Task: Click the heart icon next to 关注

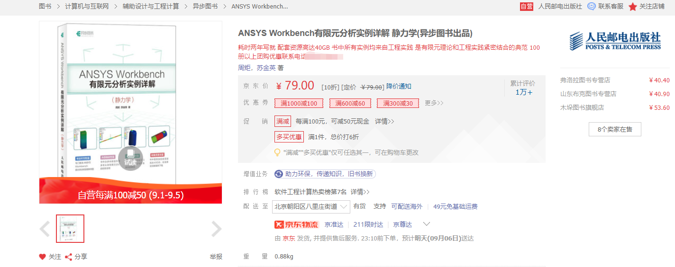Action: tap(43, 257)
